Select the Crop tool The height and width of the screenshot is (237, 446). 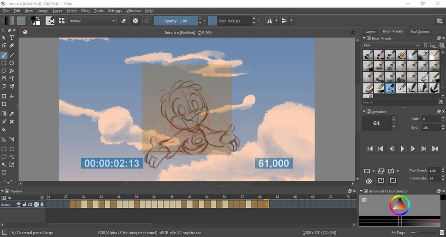point(4,104)
